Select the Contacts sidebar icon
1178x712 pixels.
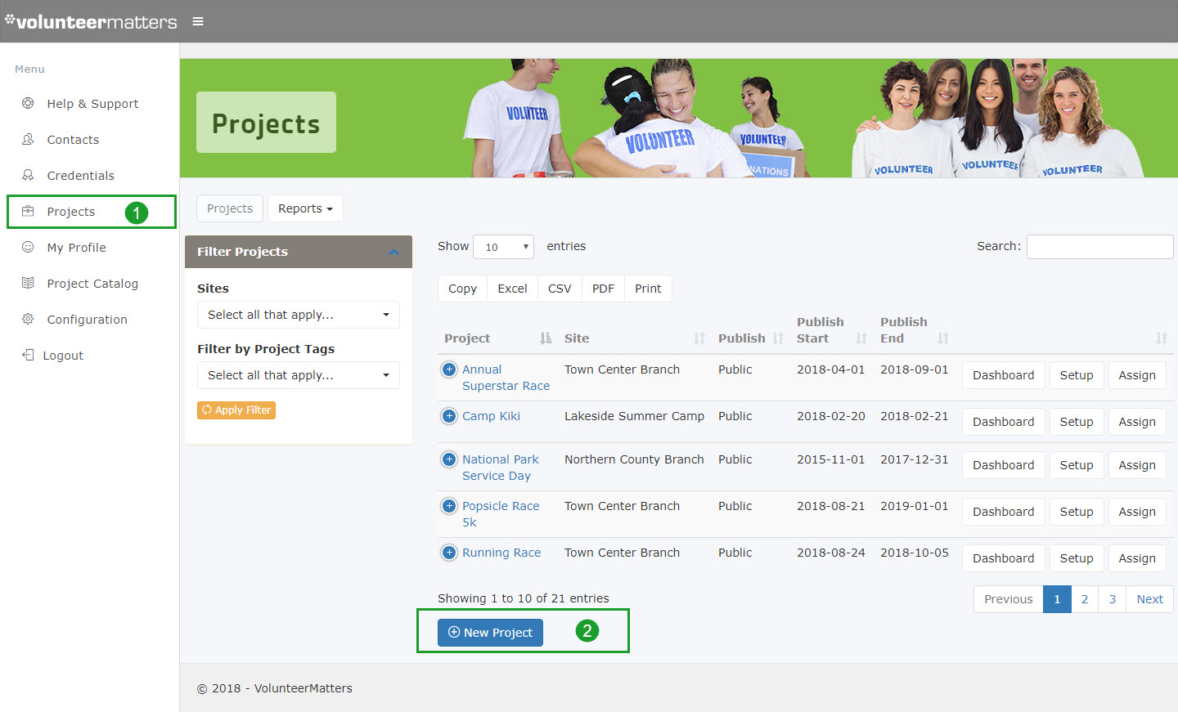[x=27, y=139]
